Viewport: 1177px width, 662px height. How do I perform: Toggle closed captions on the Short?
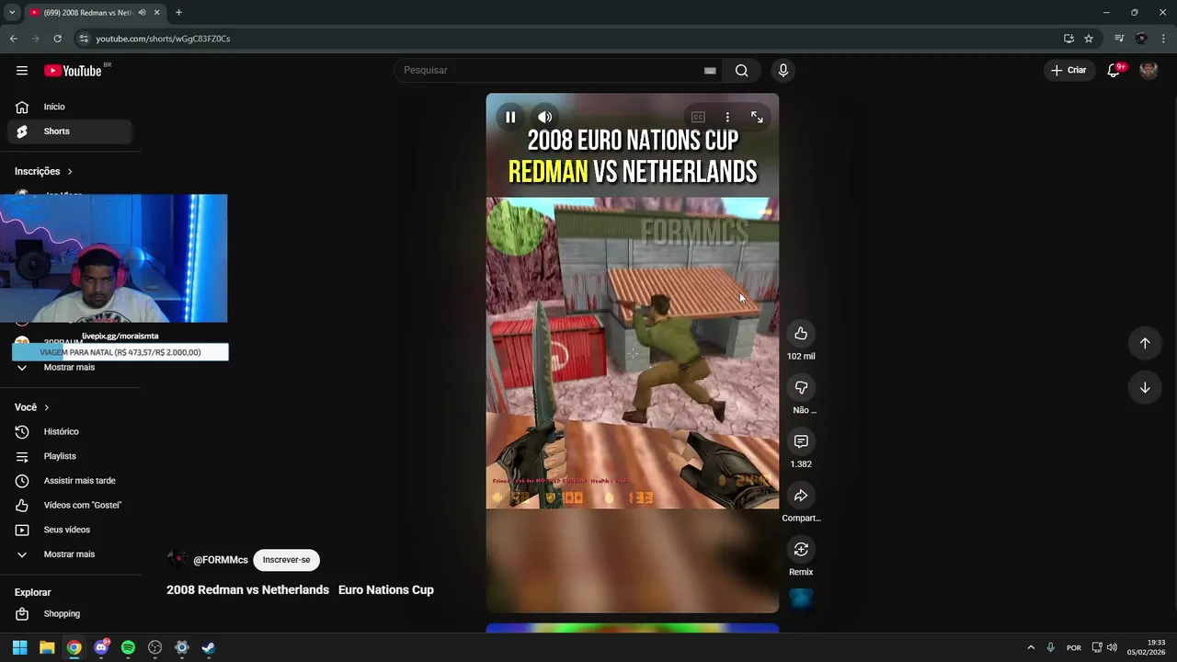coord(698,117)
